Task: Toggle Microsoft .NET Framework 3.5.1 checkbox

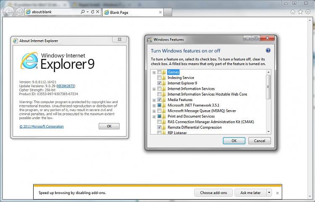Action: (159, 105)
